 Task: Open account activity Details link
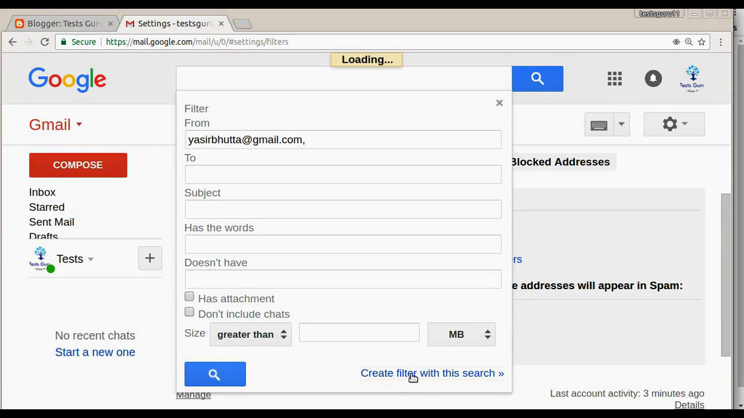tap(689, 405)
